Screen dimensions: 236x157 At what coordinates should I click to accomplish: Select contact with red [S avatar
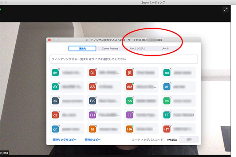click(130, 73)
